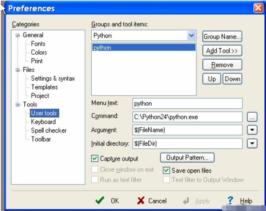Viewport: 266px width, 211px height.
Task: Open Toolbar preferences
Action: click(41, 139)
